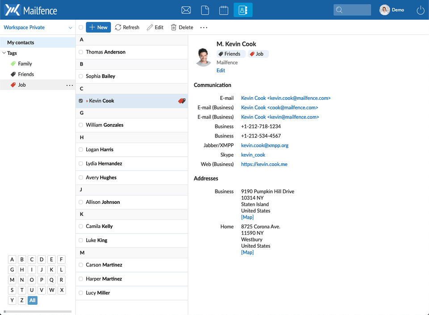Image resolution: width=429 pixels, height=315 pixels.
Task: Click inside the header search field
Action: (352, 10)
